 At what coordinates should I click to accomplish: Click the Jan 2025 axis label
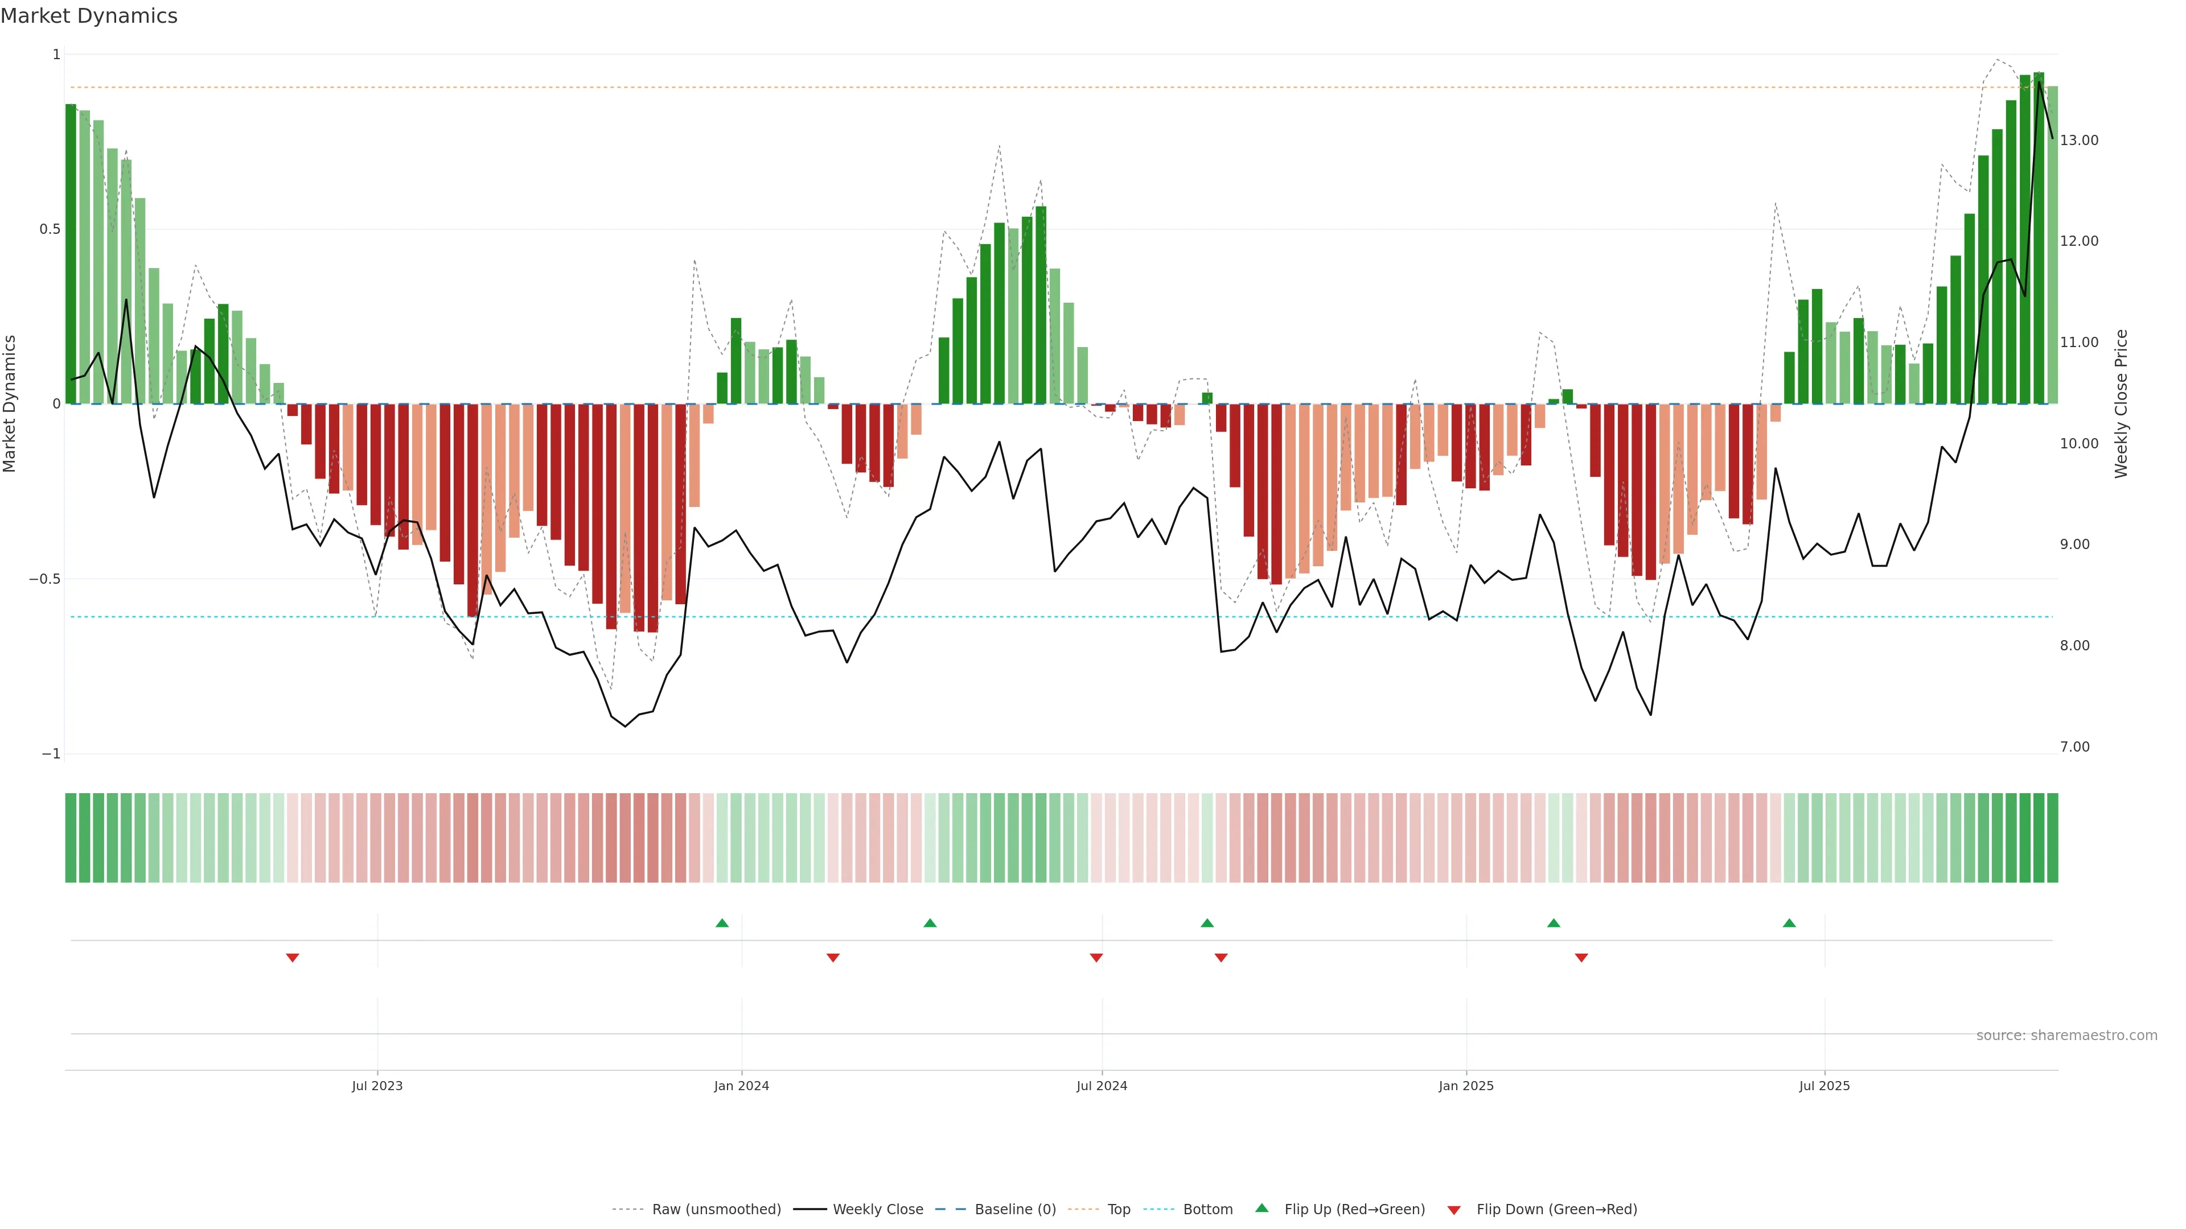tap(1465, 1086)
